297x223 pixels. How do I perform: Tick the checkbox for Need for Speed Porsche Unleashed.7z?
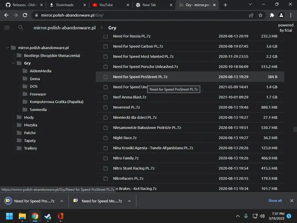point(106,66)
